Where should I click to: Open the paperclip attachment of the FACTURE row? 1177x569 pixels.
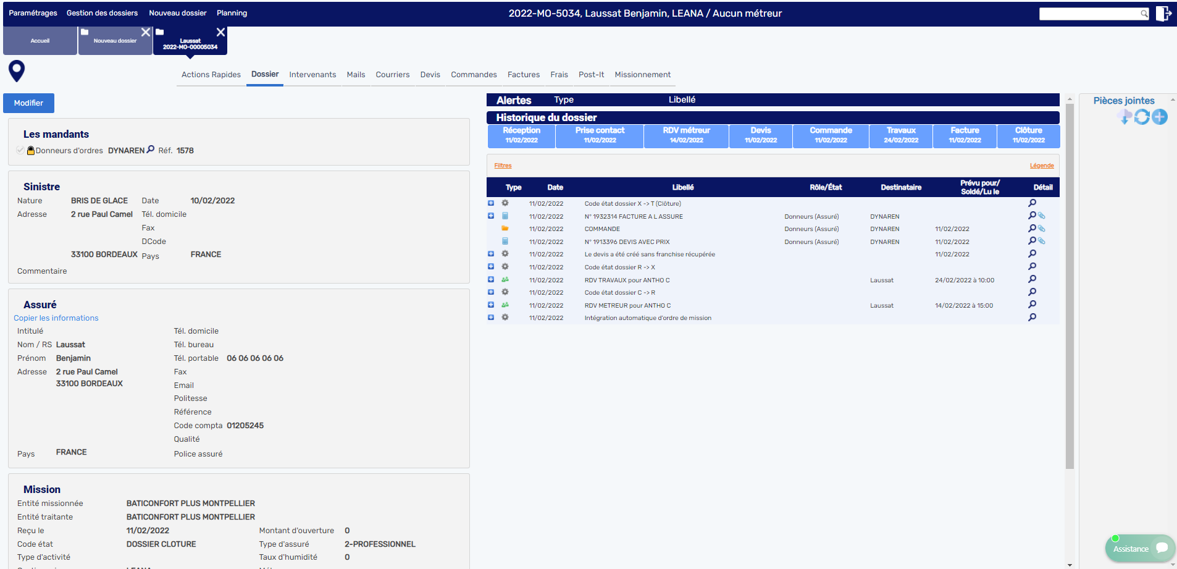(1042, 216)
